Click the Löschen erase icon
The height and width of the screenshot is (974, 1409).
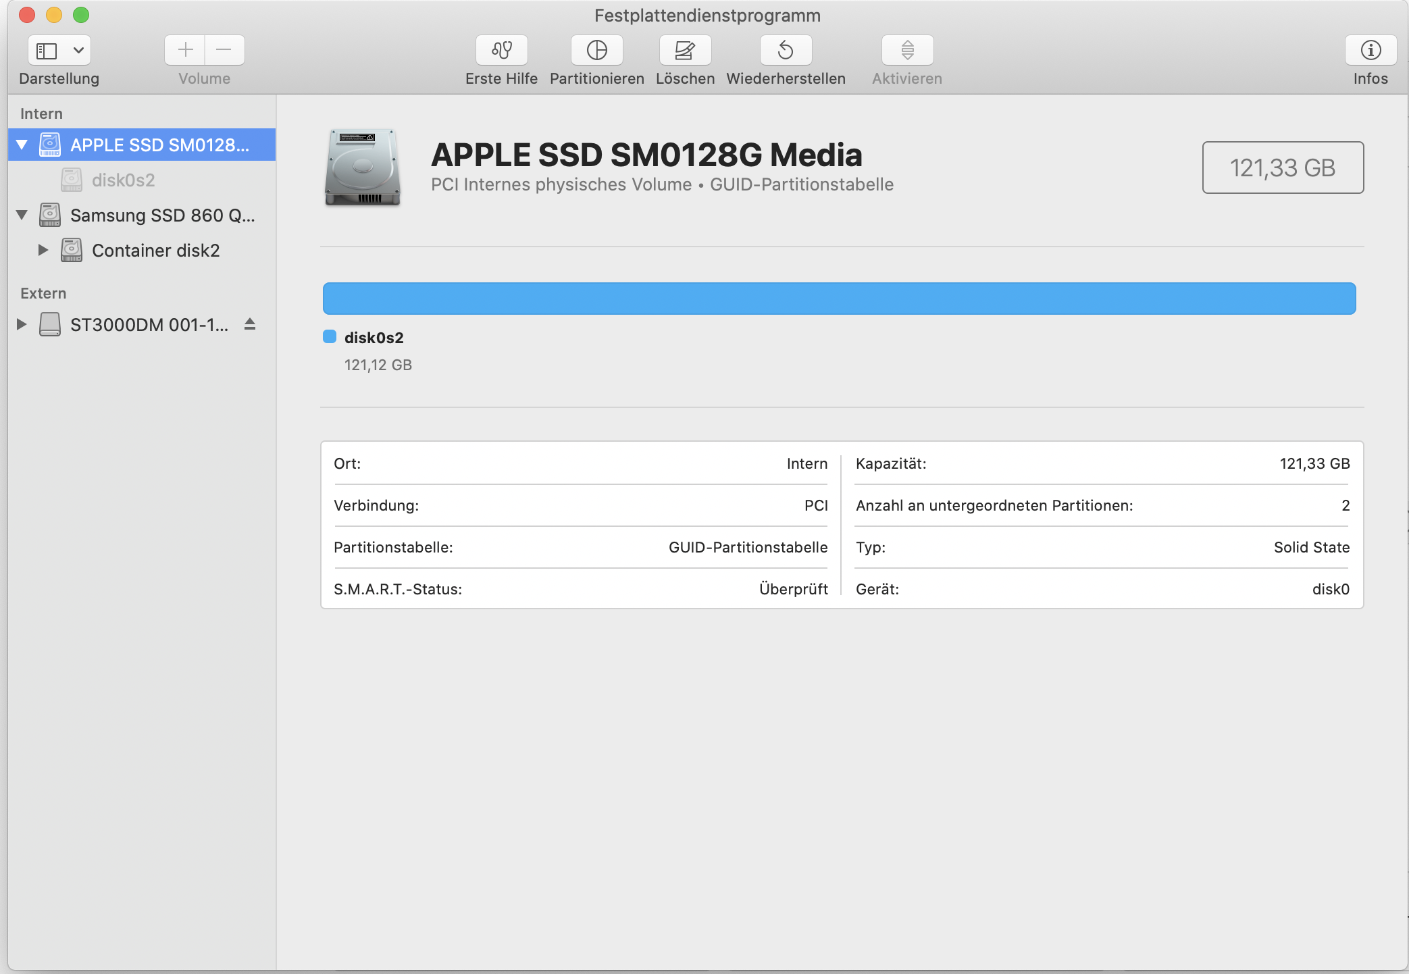click(685, 50)
